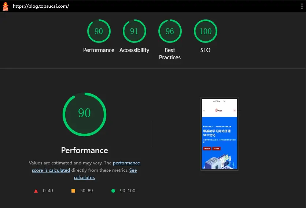
Task: Select the large Performance heading text
Action: (85, 150)
